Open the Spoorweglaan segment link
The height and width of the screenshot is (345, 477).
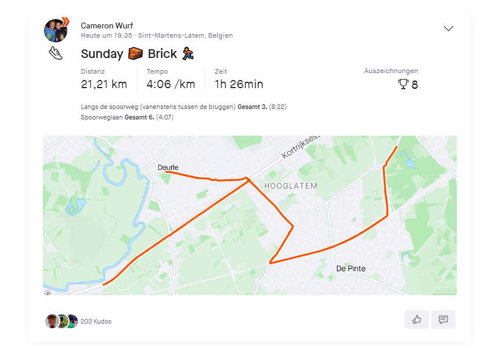(102, 117)
